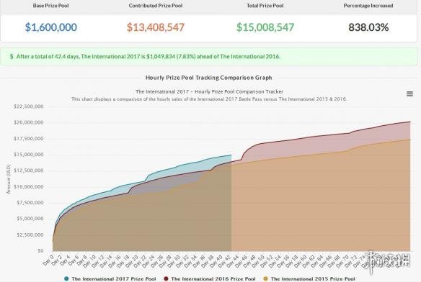Click the dark red 2016 legend dot
Viewport: 421px width, 282px height.
click(x=166, y=279)
